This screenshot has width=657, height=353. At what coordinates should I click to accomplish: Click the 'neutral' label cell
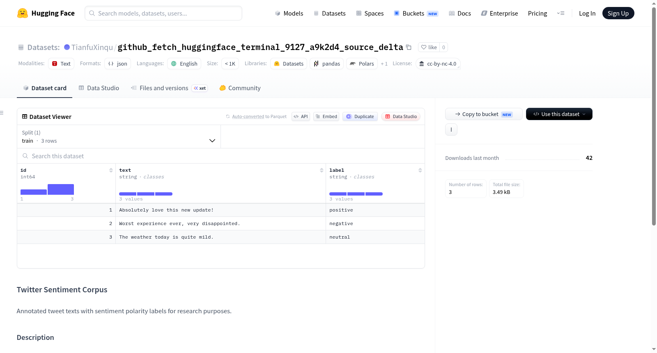click(x=375, y=237)
